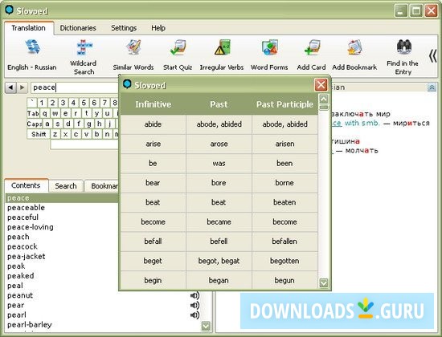
Task: Close the Irregular Verbs popup window
Action: click(321, 85)
